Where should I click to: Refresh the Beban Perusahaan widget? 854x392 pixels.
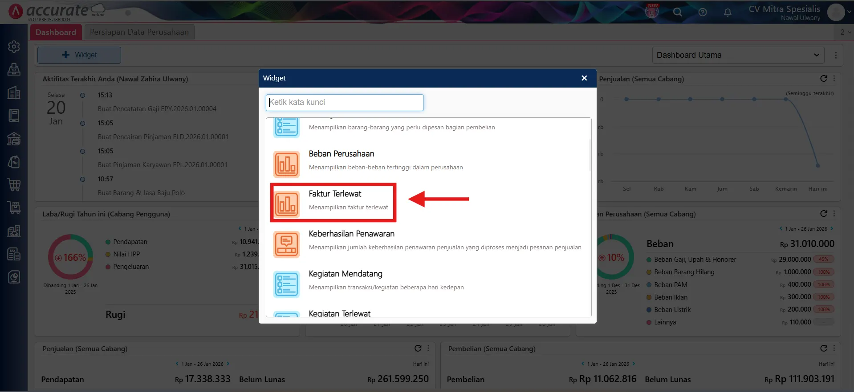click(824, 214)
